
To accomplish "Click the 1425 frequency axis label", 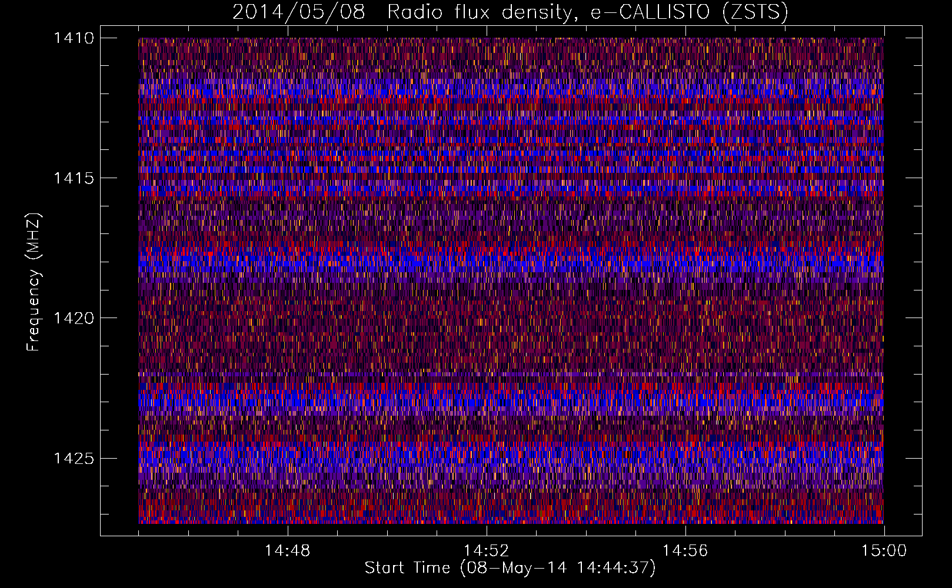I will (74, 458).
